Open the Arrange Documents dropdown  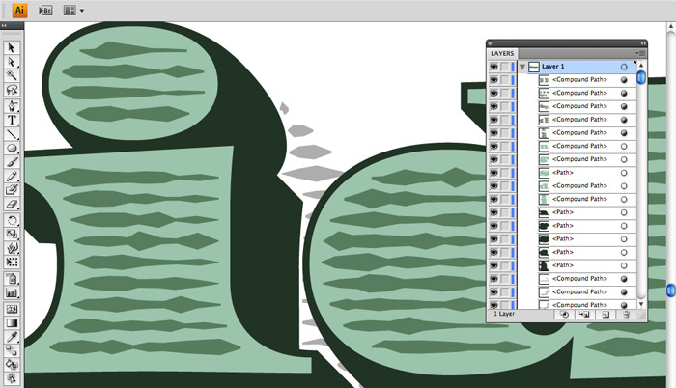(x=73, y=11)
